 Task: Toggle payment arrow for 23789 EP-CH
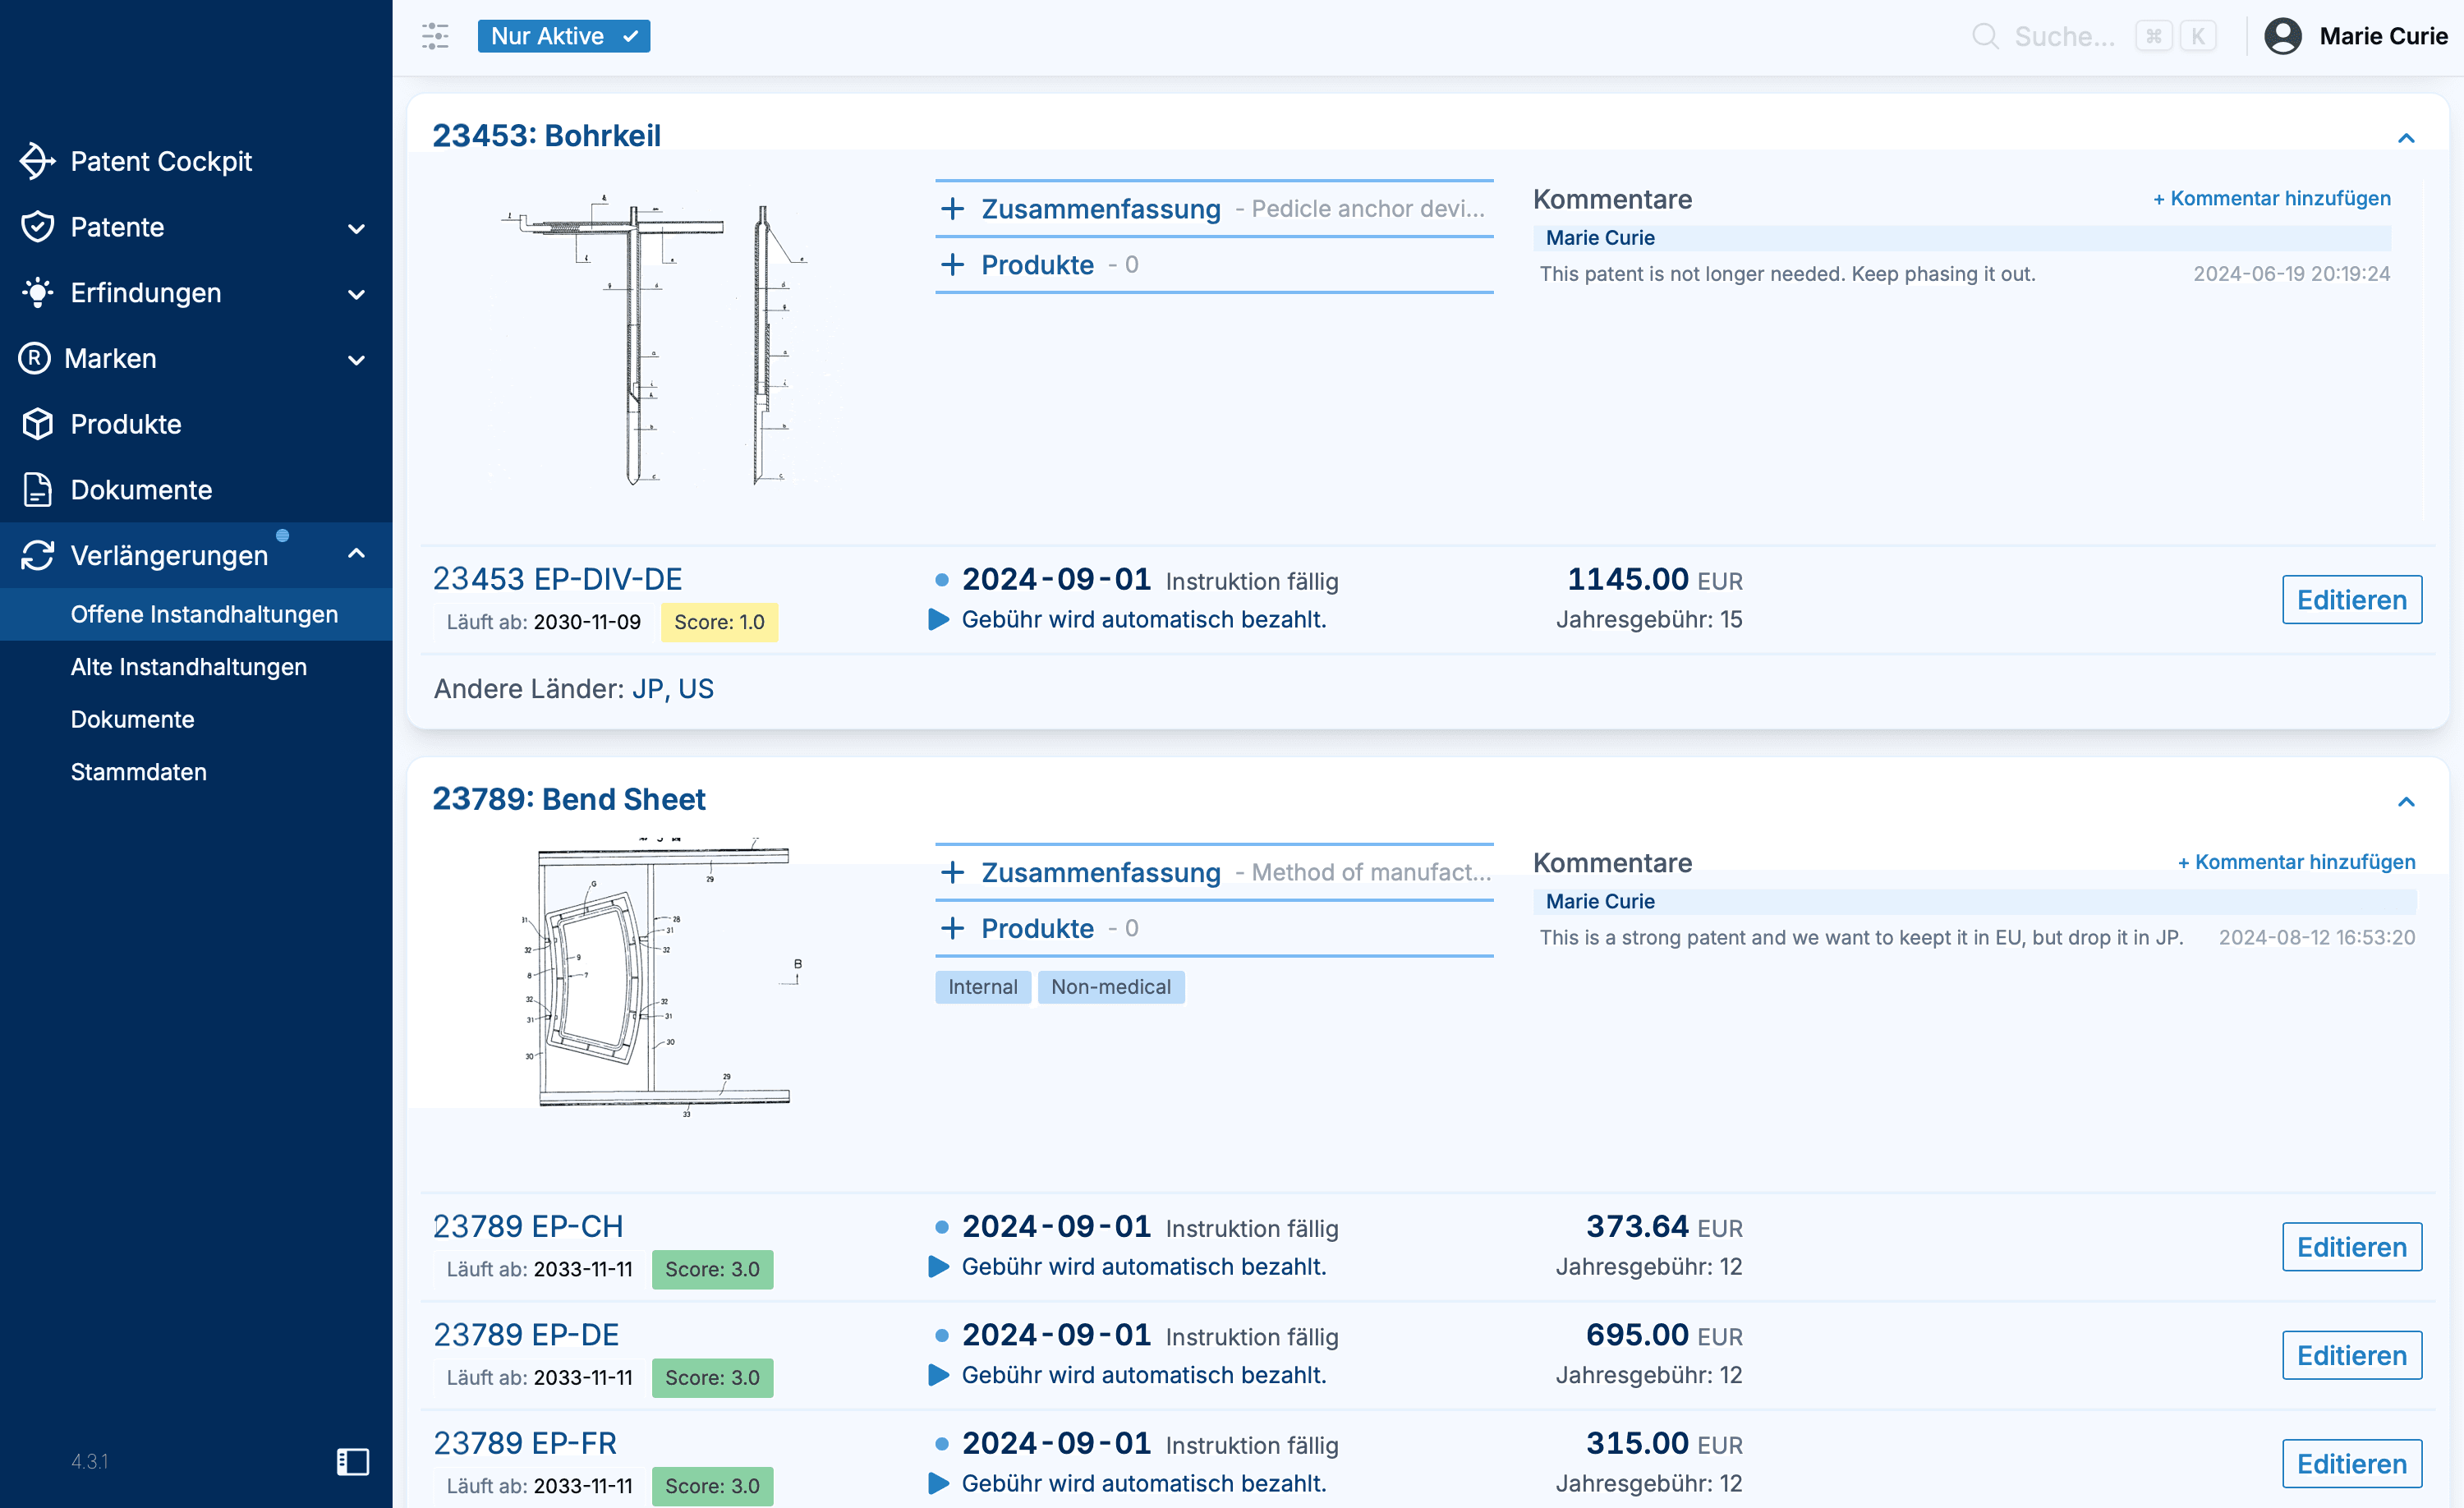coord(938,1267)
